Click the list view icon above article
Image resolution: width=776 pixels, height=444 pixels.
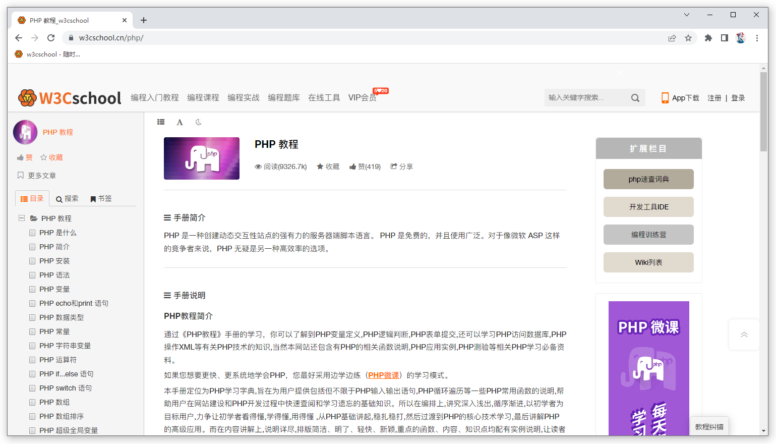[x=161, y=122]
